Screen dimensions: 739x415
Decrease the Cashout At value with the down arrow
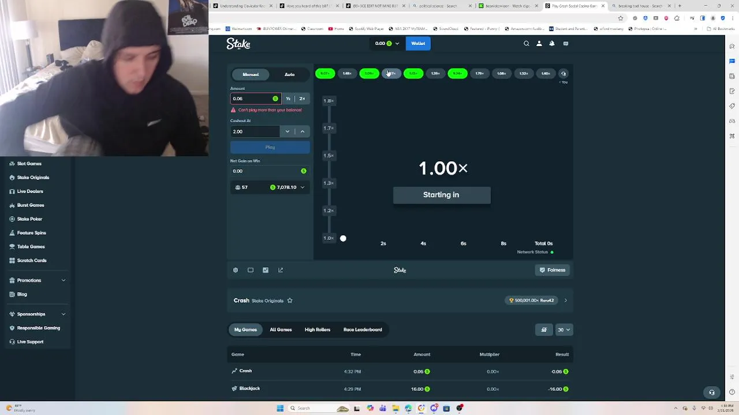(x=287, y=131)
